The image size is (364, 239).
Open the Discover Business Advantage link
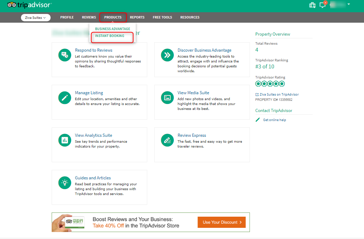[x=205, y=50]
